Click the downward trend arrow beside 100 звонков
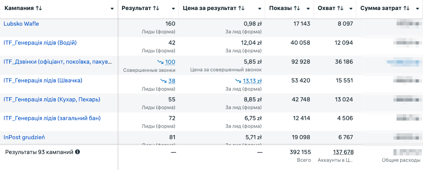This screenshot has height=170, width=423. click(160, 62)
